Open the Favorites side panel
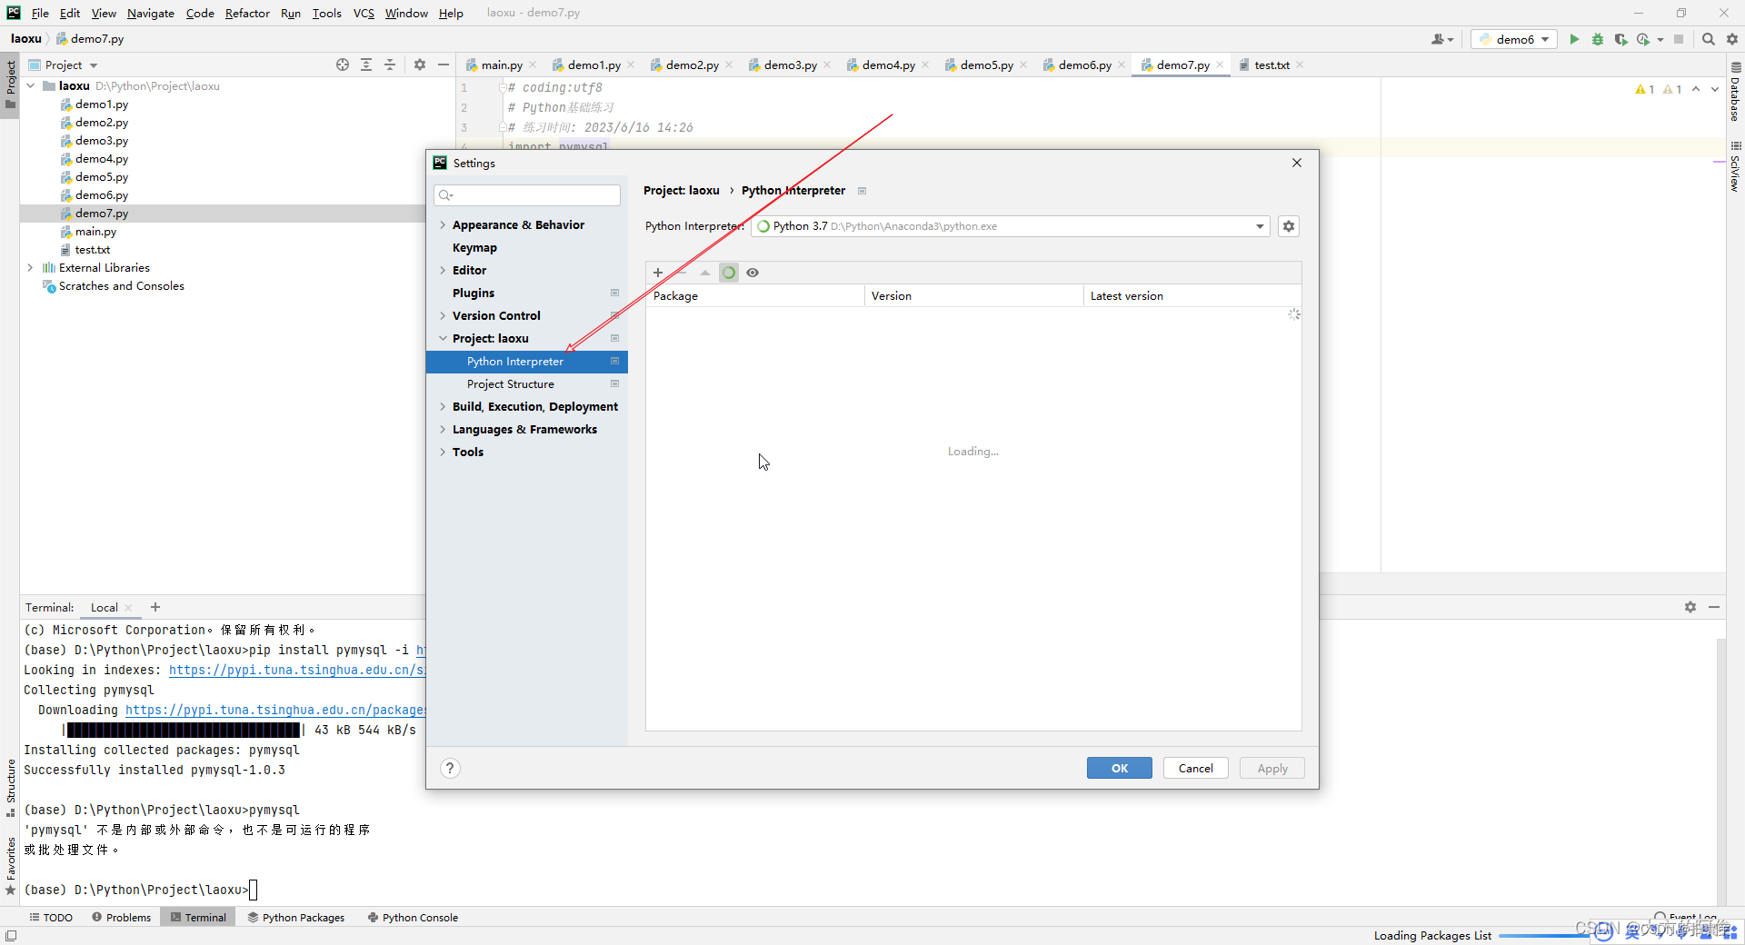This screenshot has width=1745, height=945. point(10,865)
